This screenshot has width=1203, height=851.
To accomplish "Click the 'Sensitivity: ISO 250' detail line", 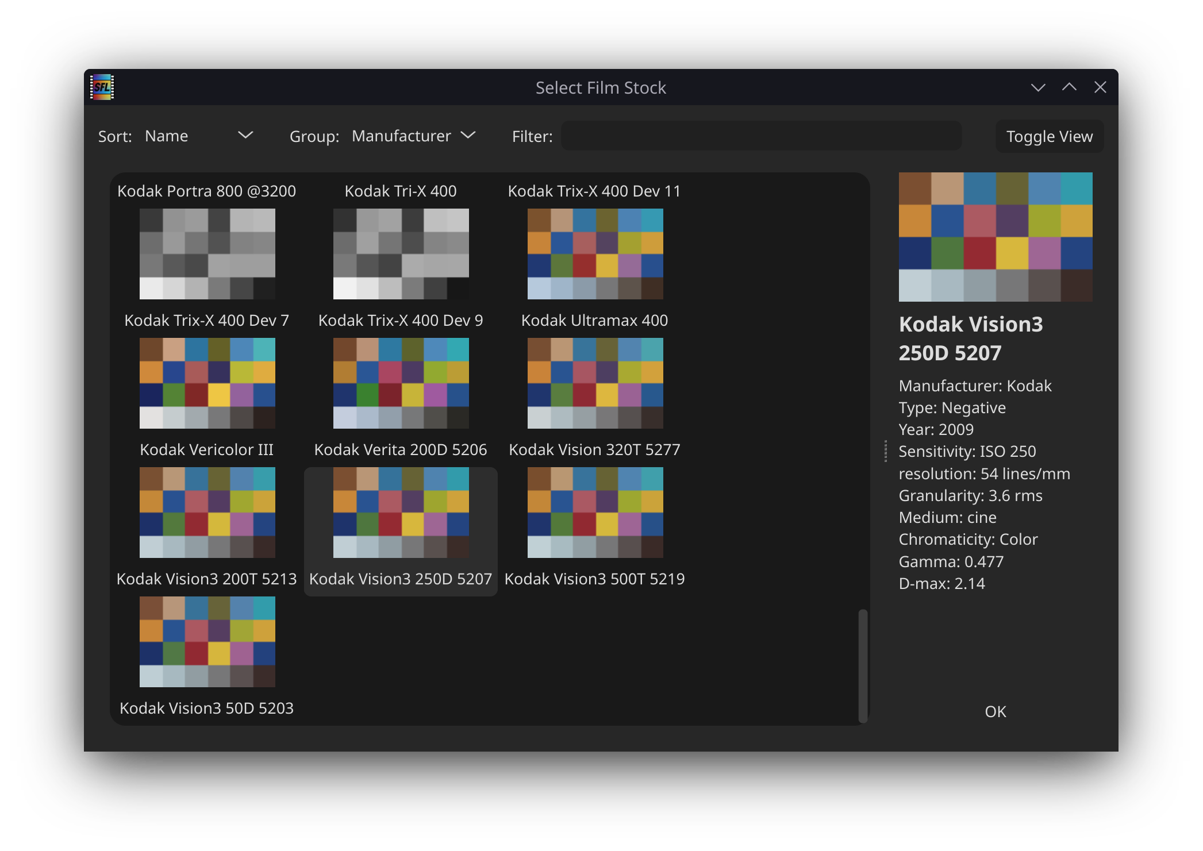I will 967,451.
